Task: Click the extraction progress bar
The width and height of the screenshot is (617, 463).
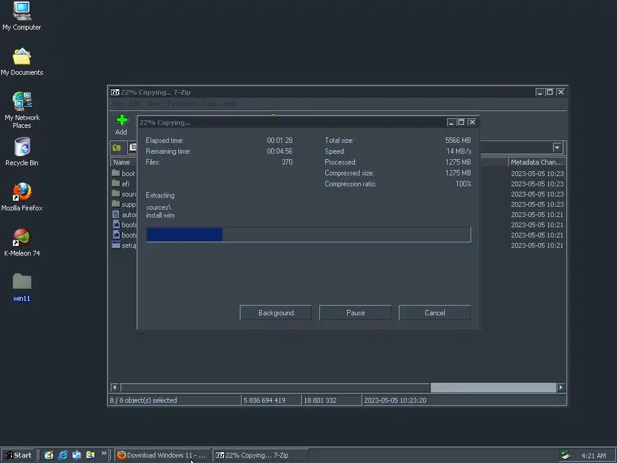Action: (308, 235)
